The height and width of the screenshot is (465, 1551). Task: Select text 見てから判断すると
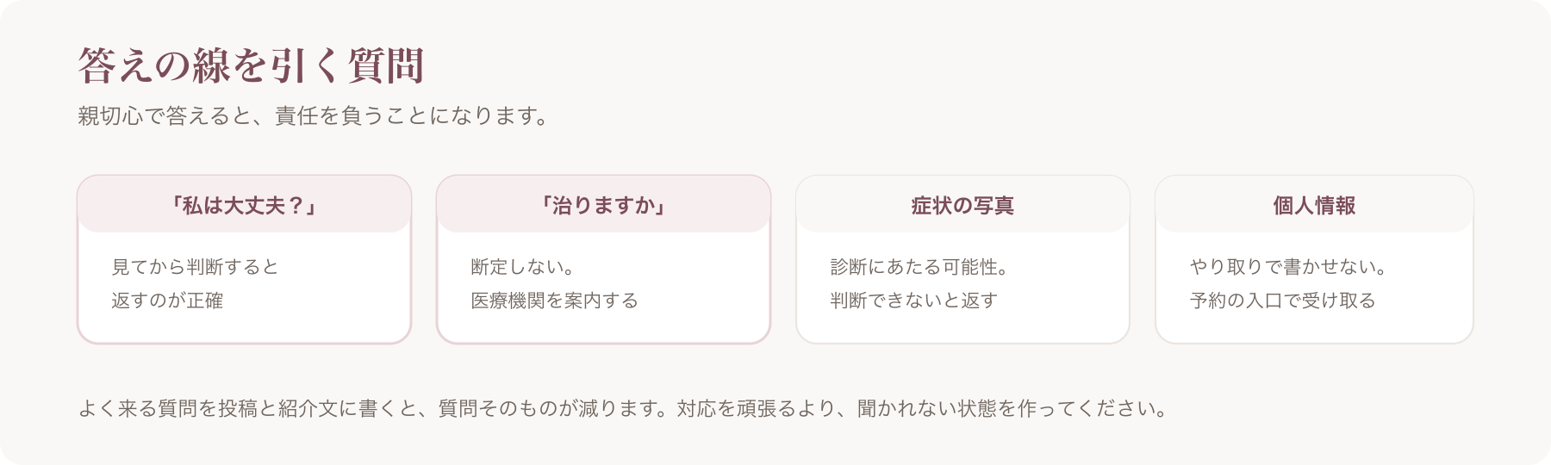click(196, 267)
